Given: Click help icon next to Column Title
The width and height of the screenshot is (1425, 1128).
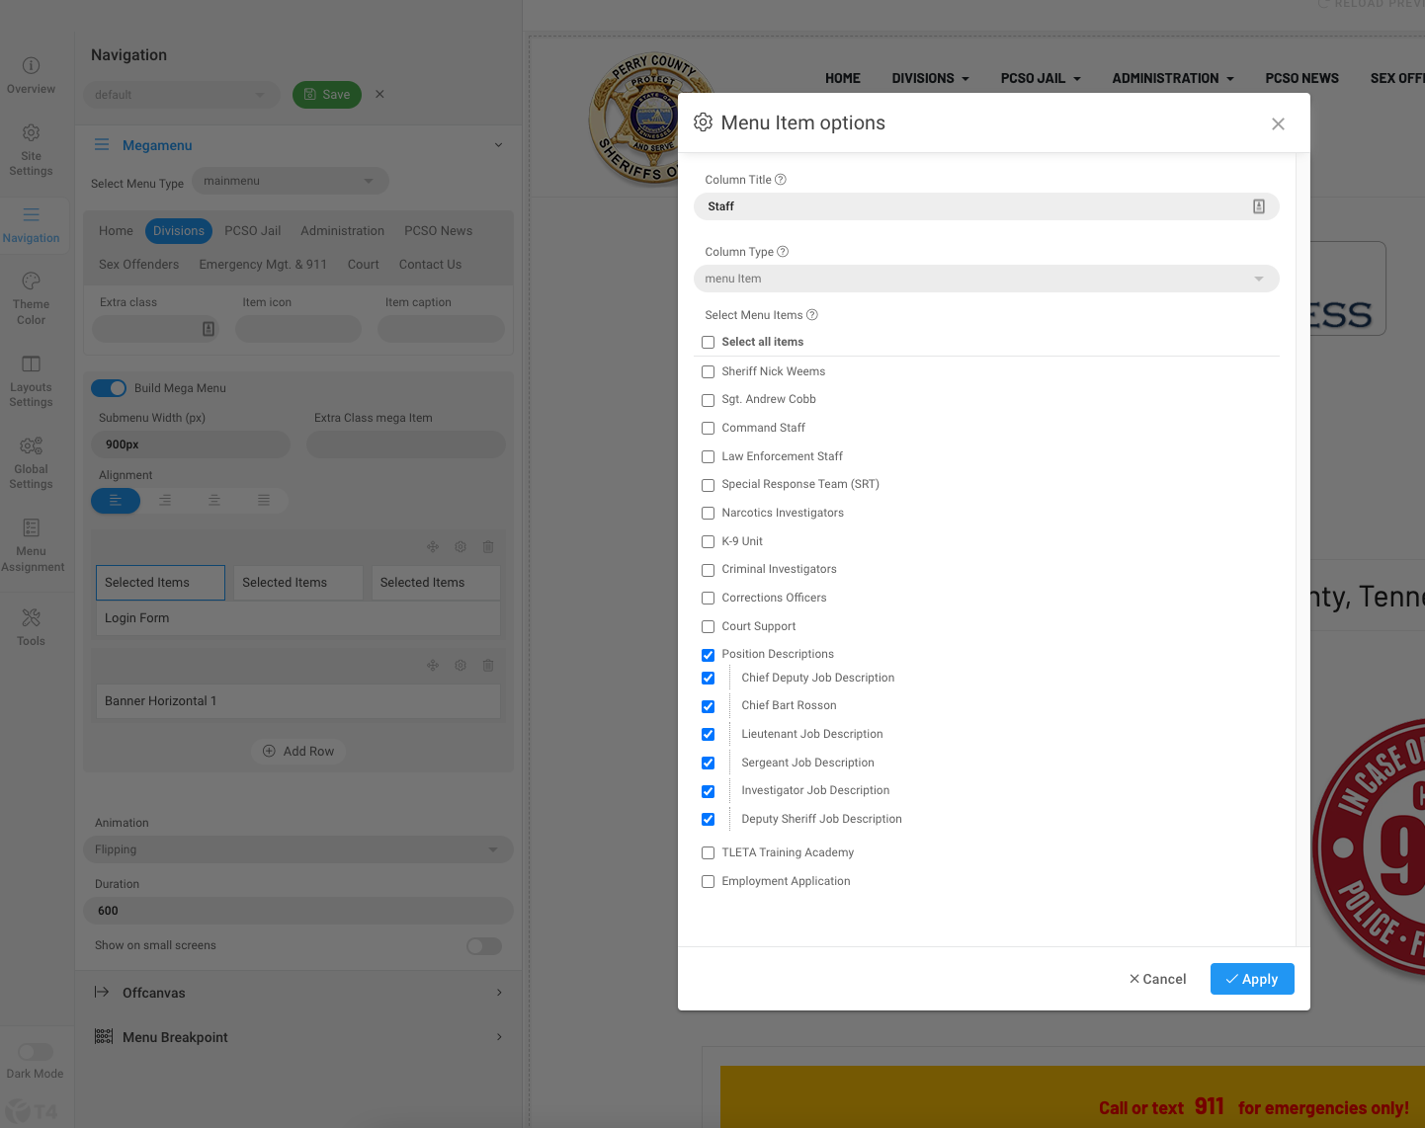Looking at the screenshot, I should (781, 180).
